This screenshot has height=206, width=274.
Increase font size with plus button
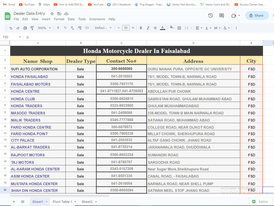coord(133,28)
